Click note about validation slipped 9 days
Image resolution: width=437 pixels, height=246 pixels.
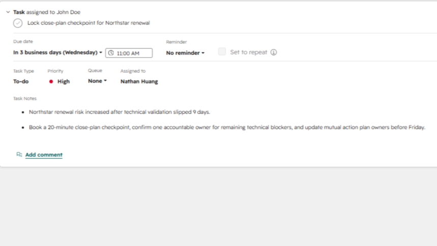pyautogui.click(x=119, y=112)
